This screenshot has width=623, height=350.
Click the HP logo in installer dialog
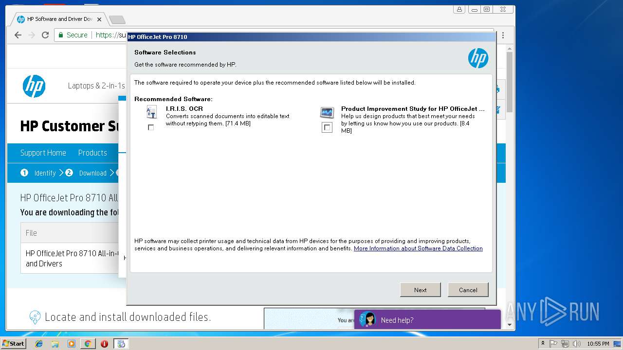478,58
